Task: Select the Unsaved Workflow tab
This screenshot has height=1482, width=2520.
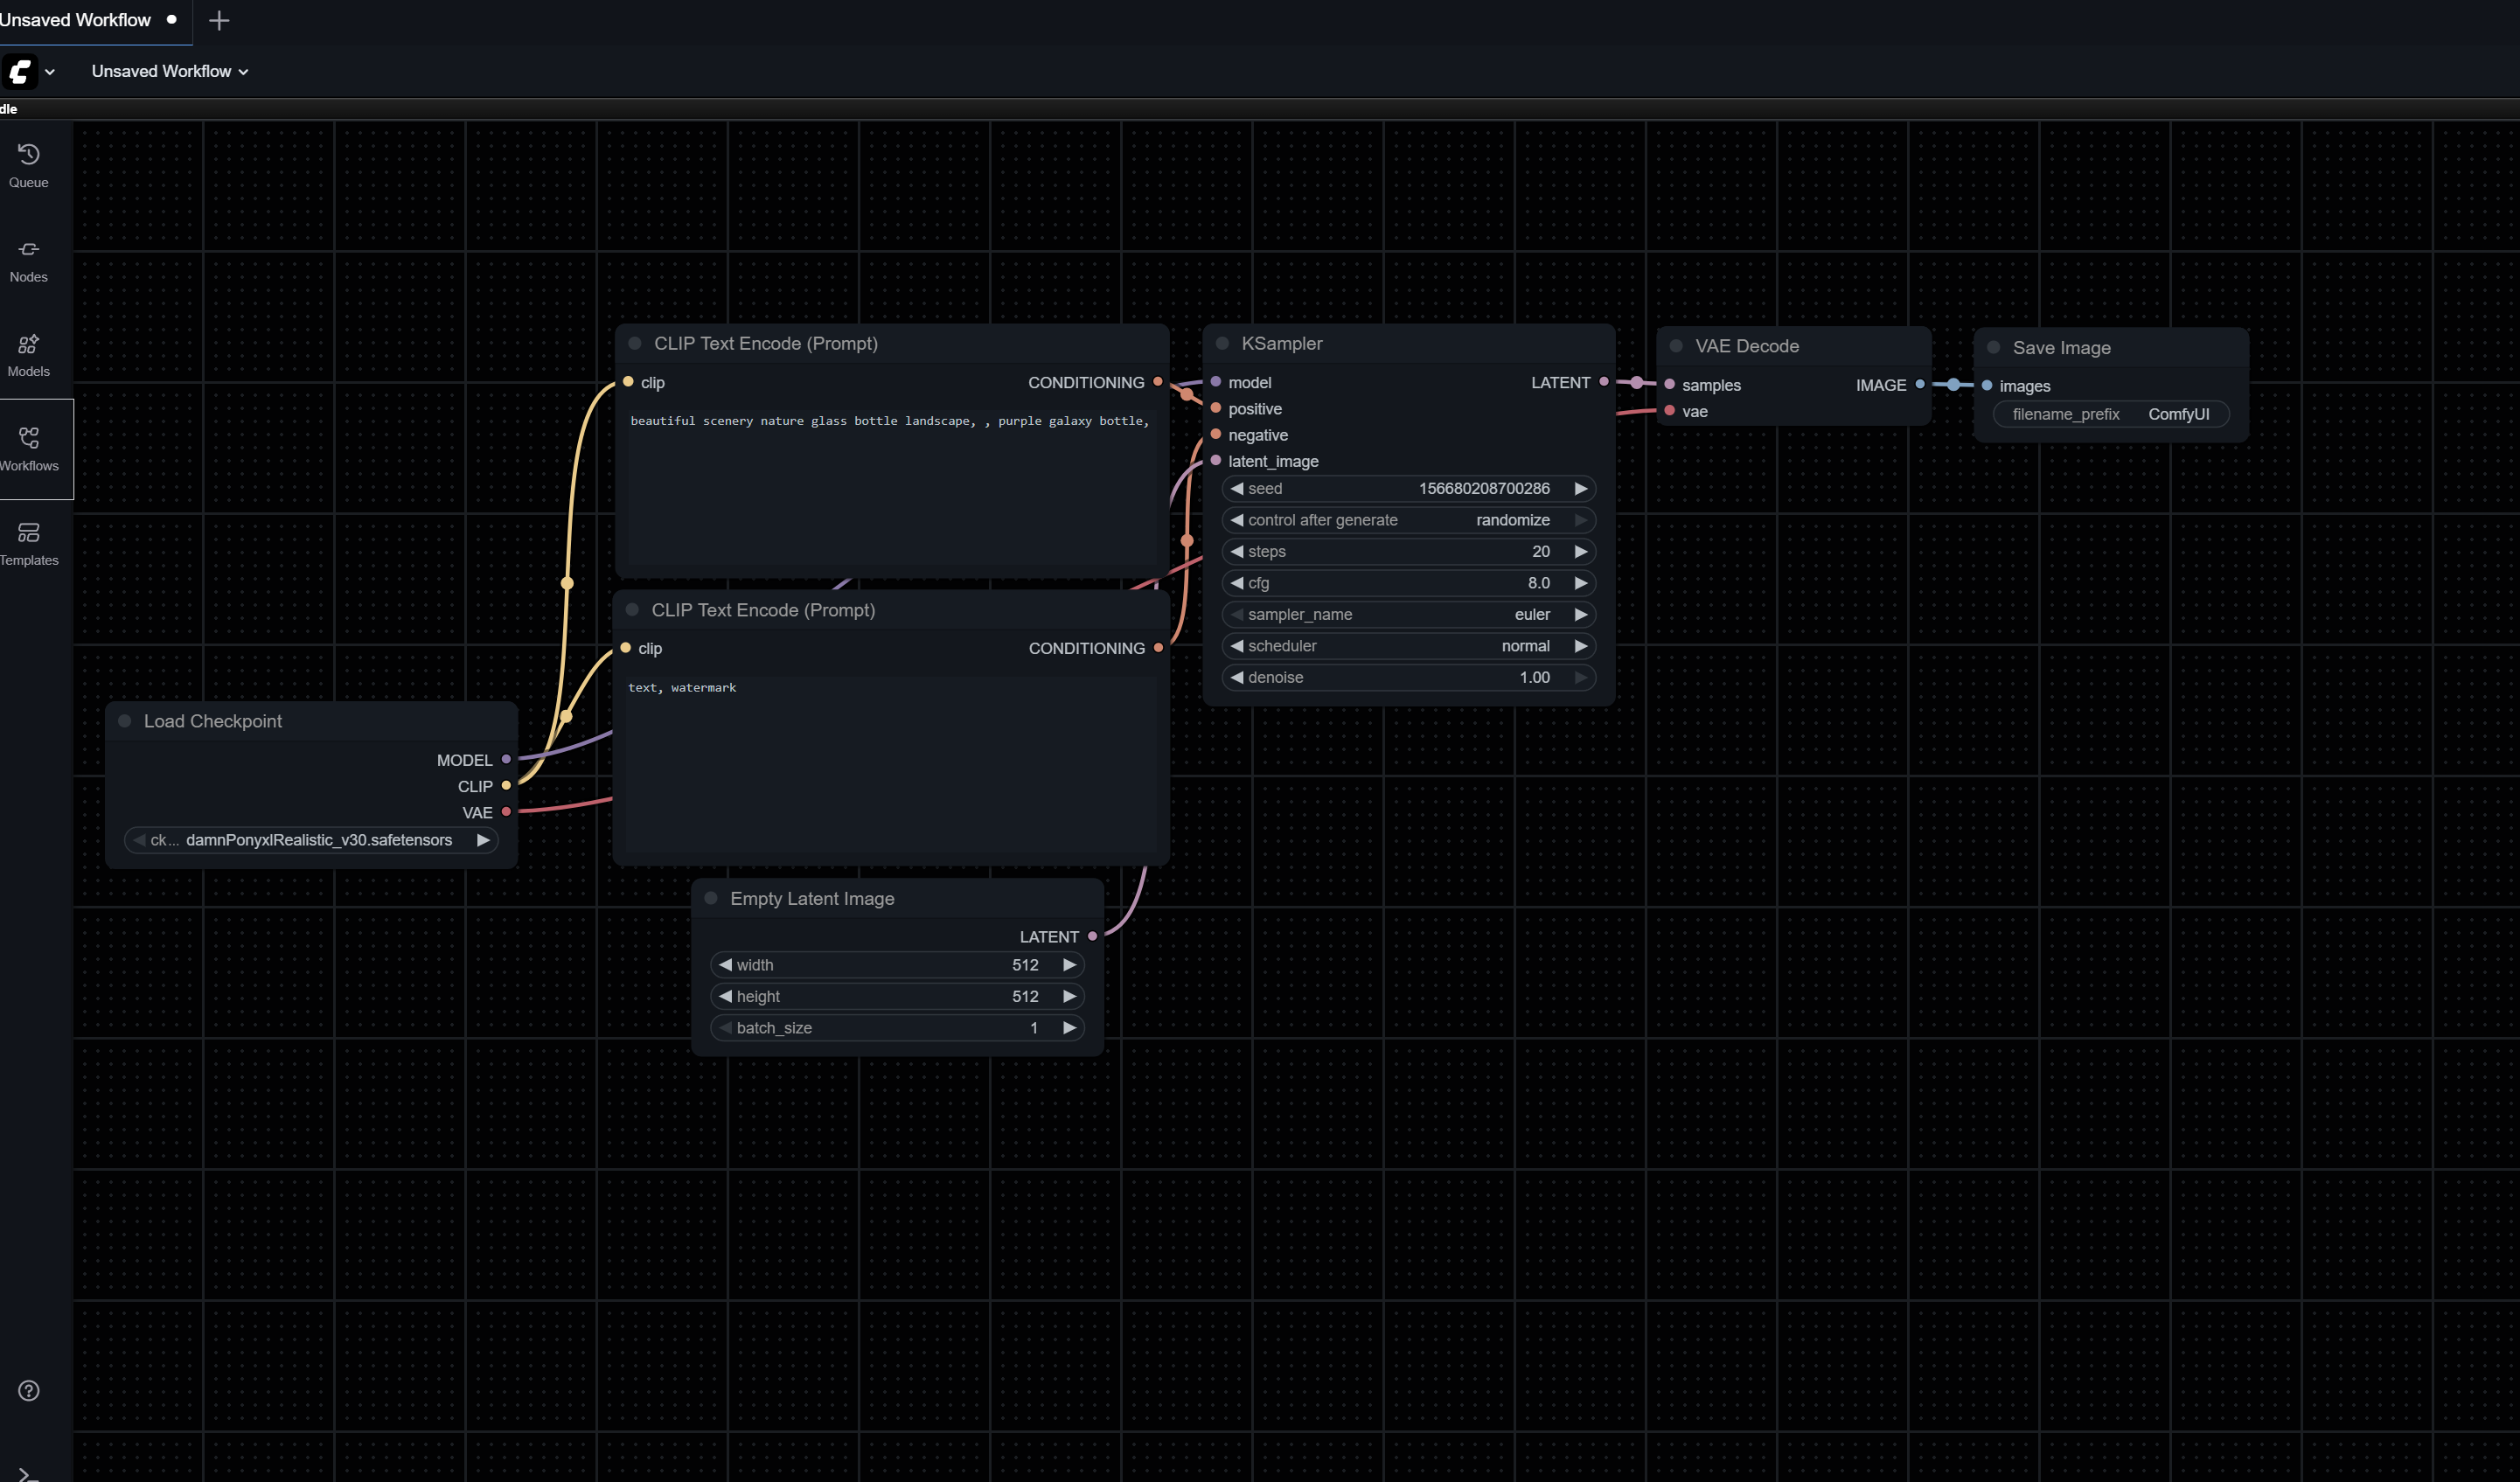Action: click(76, 20)
